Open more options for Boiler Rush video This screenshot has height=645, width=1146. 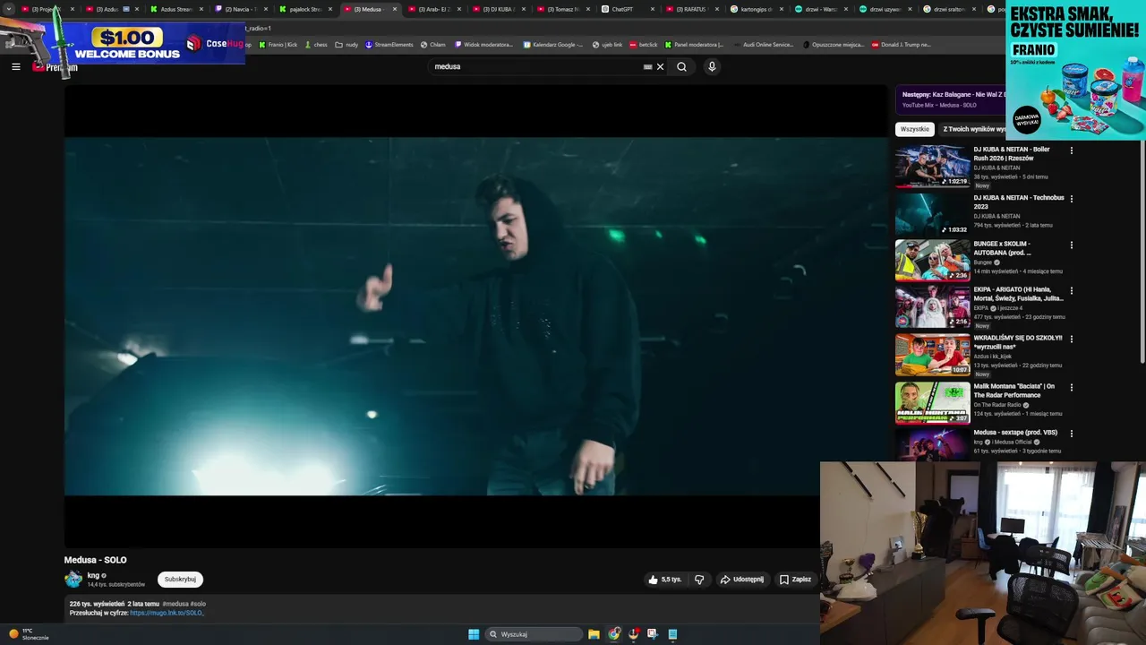point(1071,150)
